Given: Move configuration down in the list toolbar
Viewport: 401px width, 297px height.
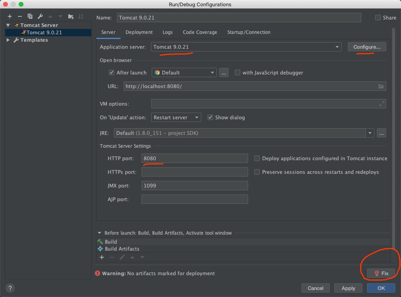Looking at the screenshot, I should click(60, 16).
